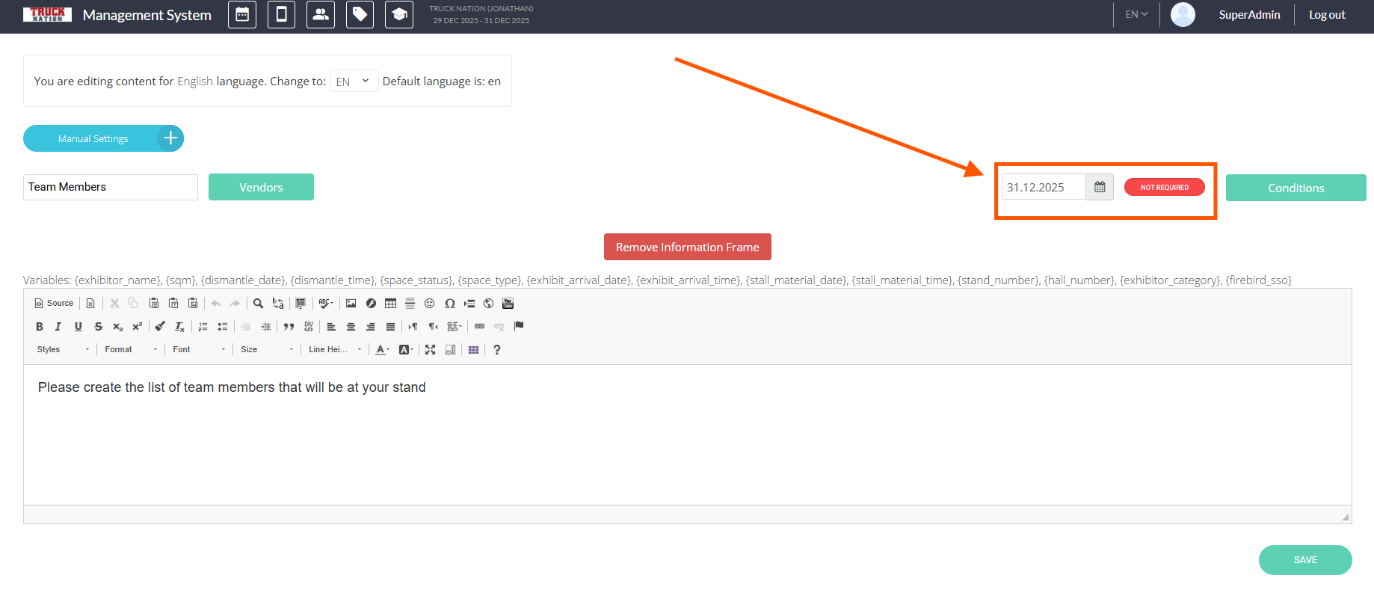The width and height of the screenshot is (1374, 593).
Task: Insert an image in the editor
Action: point(351,304)
